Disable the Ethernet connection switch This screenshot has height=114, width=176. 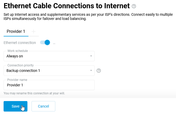click(45, 43)
